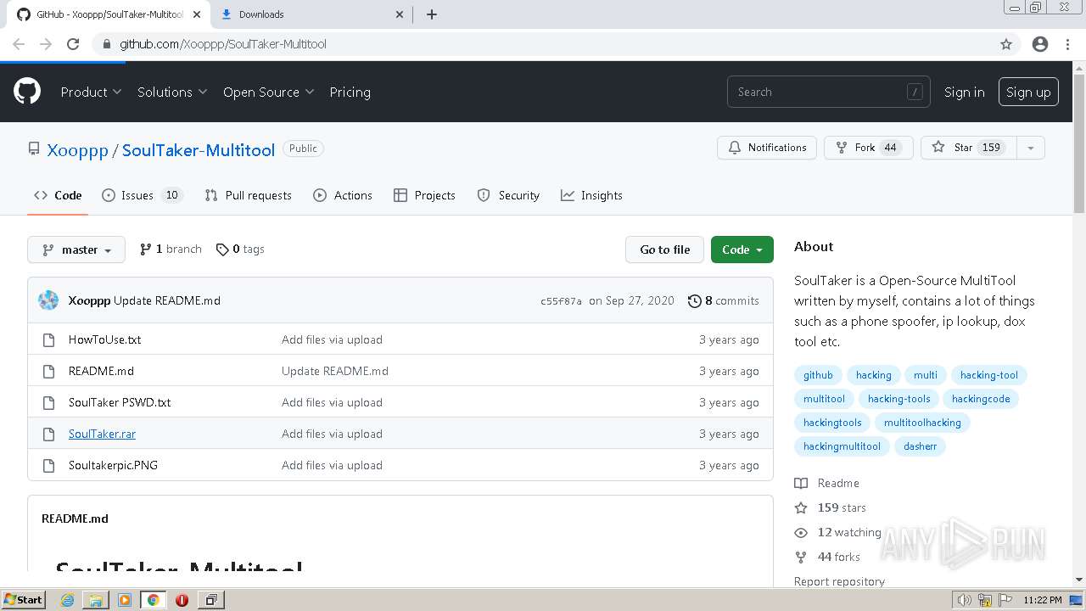The width and height of the screenshot is (1086, 611).
Task: Open 8 commits history
Action: click(724, 300)
